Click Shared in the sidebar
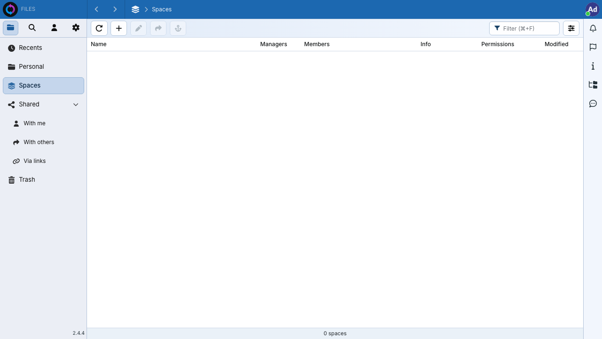 (x=29, y=105)
